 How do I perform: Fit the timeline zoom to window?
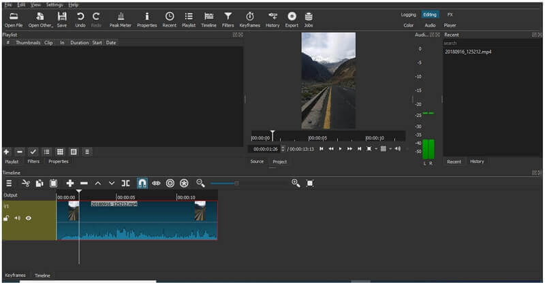click(310, 183)
